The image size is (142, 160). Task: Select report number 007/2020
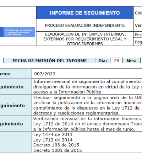coord(45,74)
